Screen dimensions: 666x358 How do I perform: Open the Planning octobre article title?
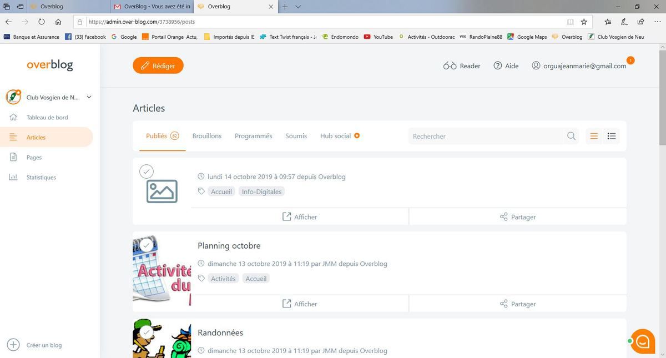[229, 246]
